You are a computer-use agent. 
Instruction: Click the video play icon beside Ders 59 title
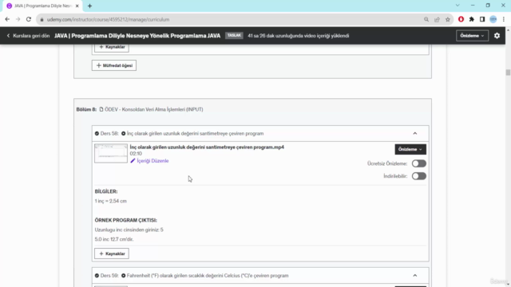[123, 276]
